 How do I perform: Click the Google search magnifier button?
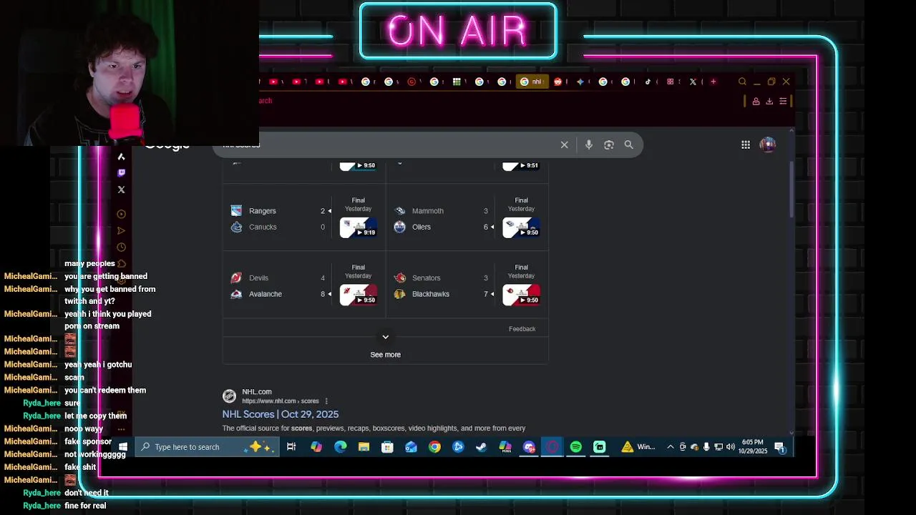tap(628, 144)
